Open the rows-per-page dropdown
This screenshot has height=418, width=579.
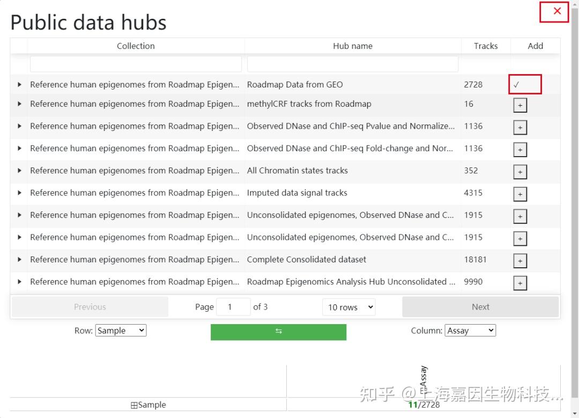pos(348,307)
